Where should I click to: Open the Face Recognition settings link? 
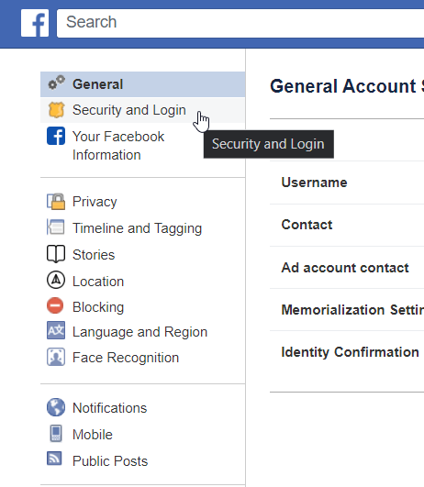(x=126, y=358)
